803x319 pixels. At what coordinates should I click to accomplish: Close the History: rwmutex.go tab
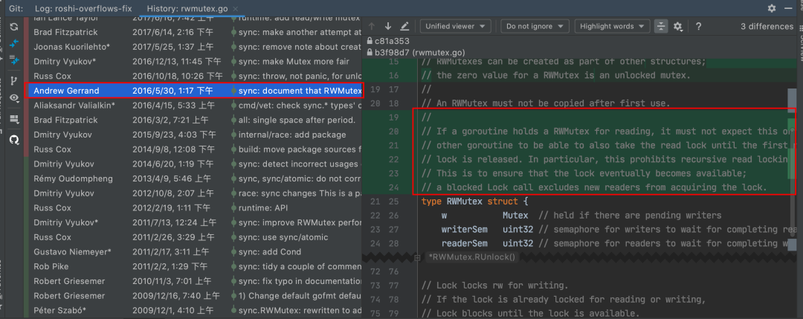(234, 9)
